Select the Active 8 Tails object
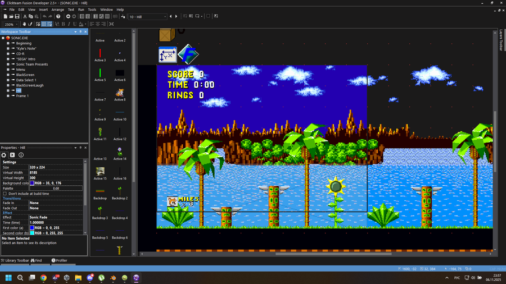 (x=120, y=93)
